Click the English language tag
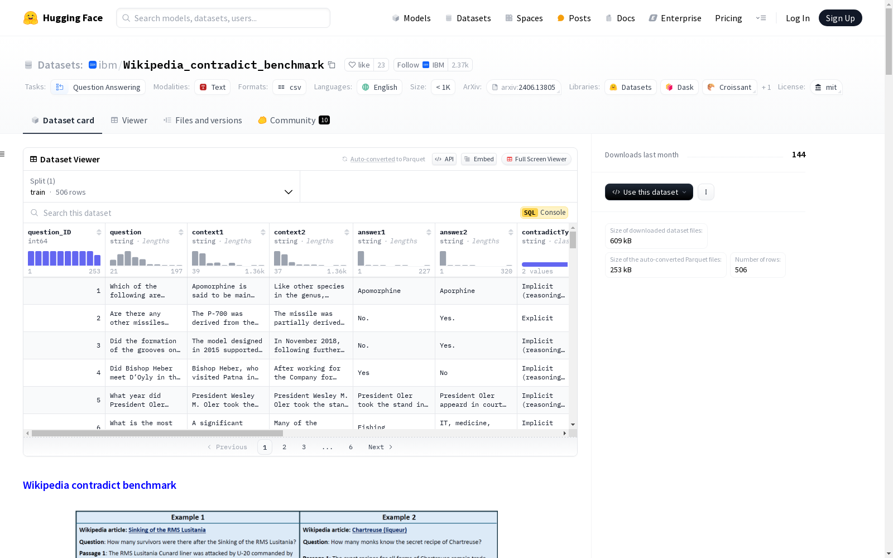This screenshot has width=893, height=558. pyautogui.click(x=380, y=87)
